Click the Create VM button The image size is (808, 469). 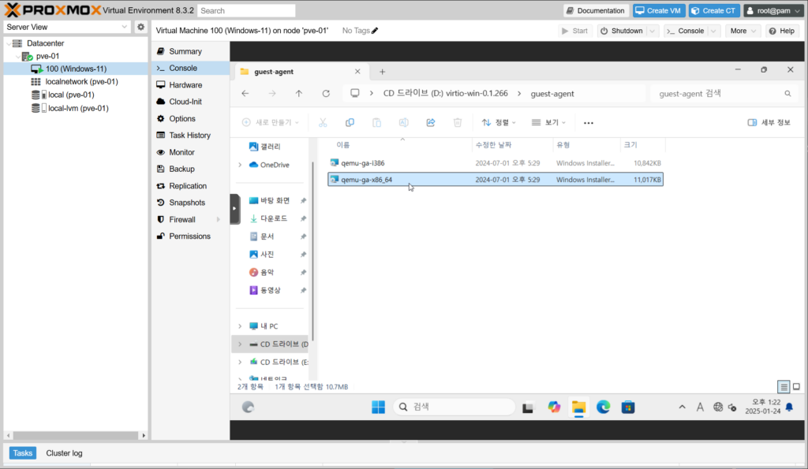[658, 10]
